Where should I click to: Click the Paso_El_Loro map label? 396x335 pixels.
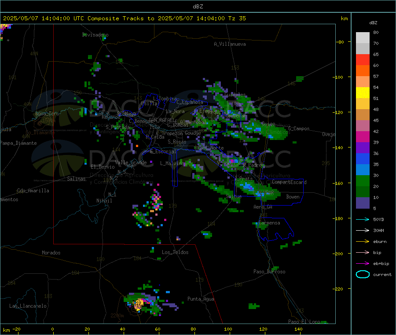[304, 322]
